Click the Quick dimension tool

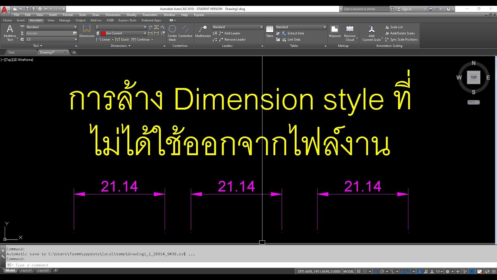click(122, 39)
